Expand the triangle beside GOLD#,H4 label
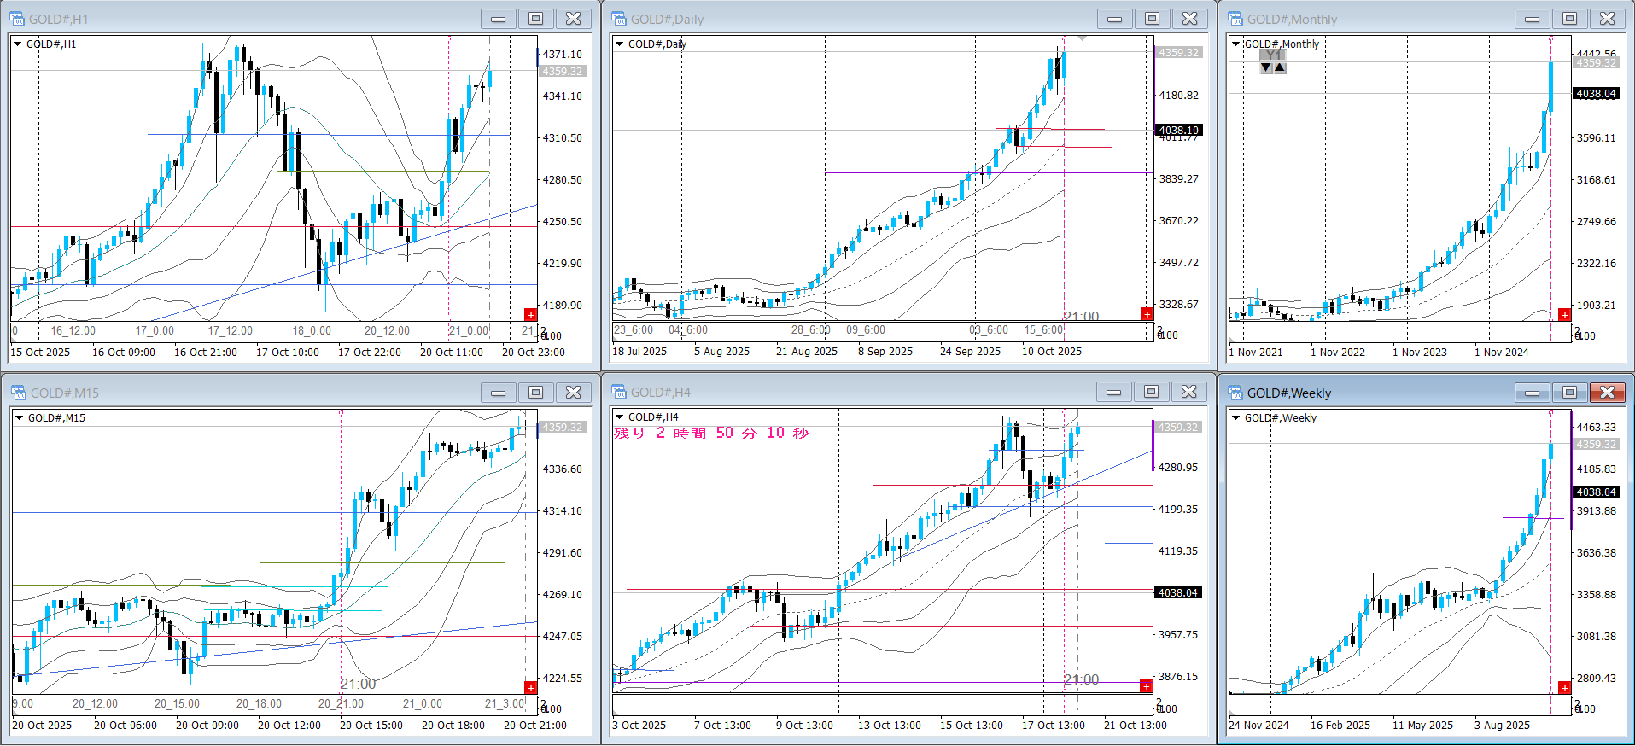 point(619,417)
